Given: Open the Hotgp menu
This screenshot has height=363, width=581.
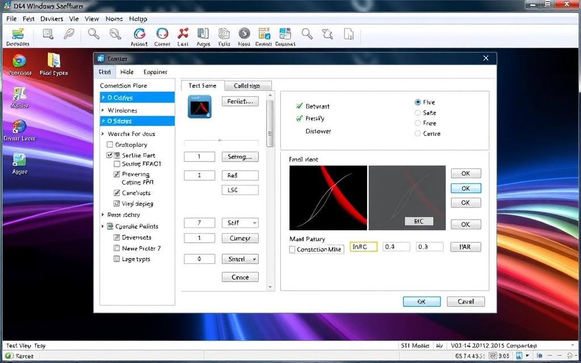Looking at the screenshot, I should click(x=138, y=19).
